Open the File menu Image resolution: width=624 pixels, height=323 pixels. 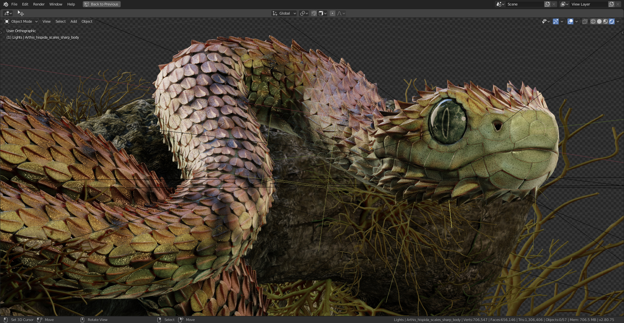[x=14, y=4]
